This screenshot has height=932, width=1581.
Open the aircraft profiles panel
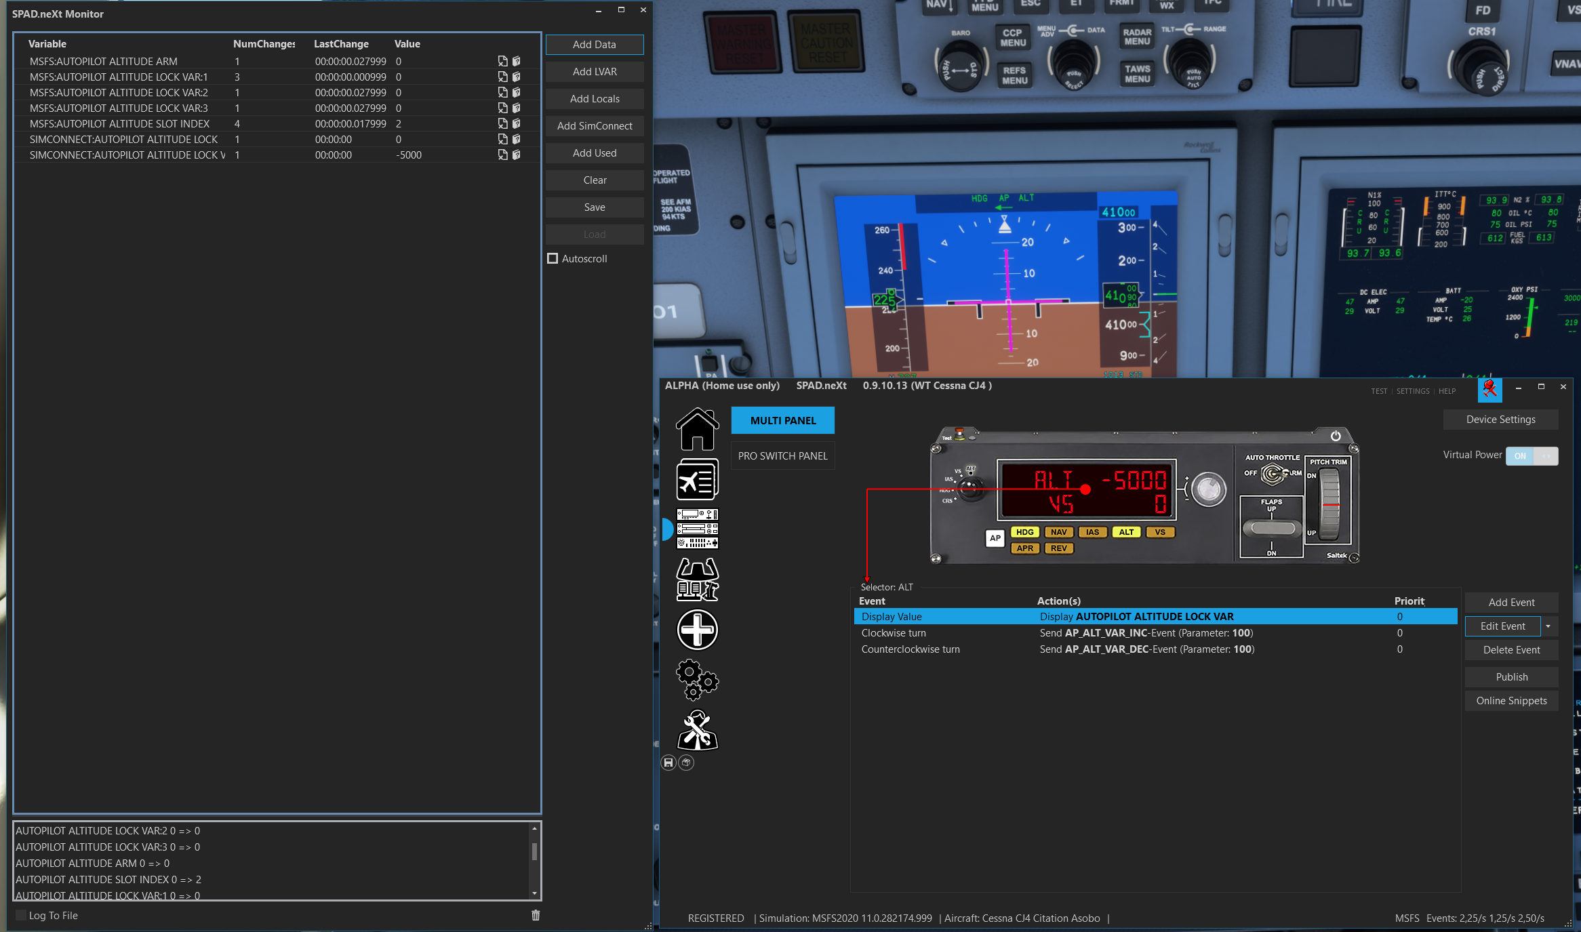(x=697, y=479)
